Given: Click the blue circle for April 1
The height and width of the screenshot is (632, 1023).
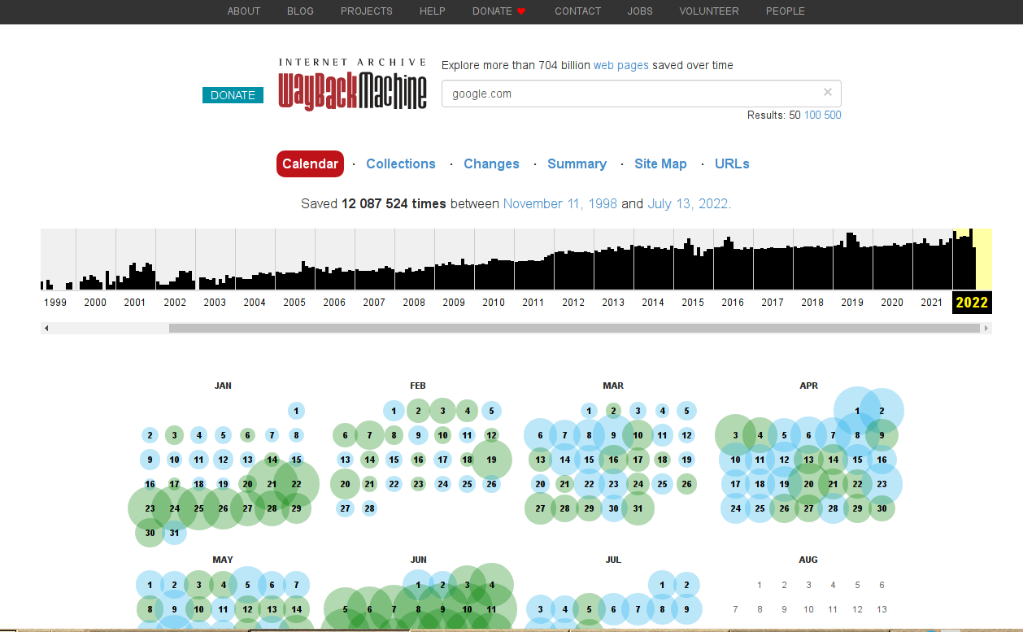Looking at the screenshot, I should coord(857,411).
